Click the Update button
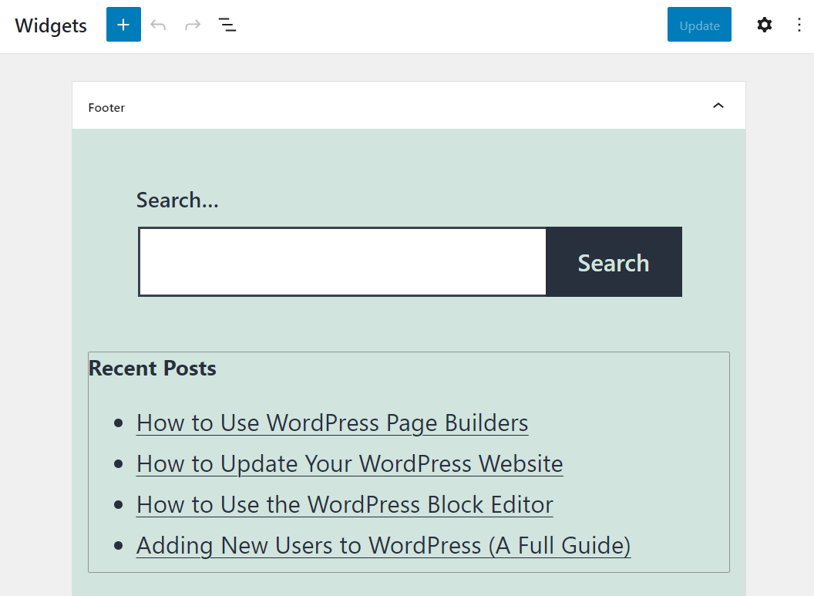Viewport: 814px width, 596px height. click(698, 25)
